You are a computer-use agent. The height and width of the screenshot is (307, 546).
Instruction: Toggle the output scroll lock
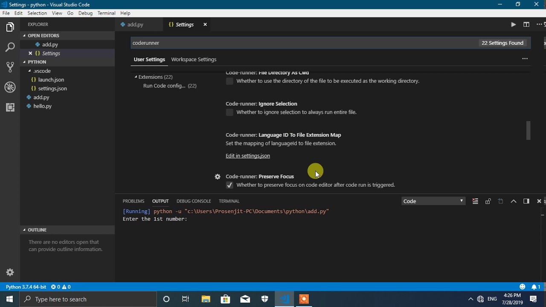coord(488,201)
